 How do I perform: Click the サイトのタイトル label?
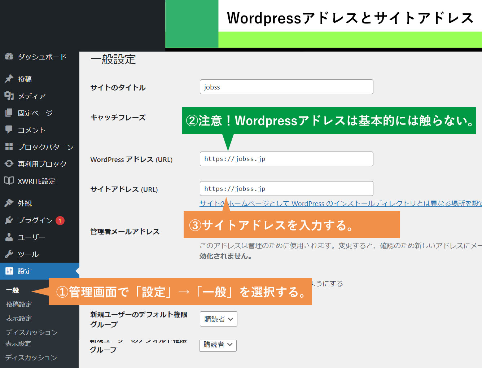pyautogui.click(x=118, y=88)
